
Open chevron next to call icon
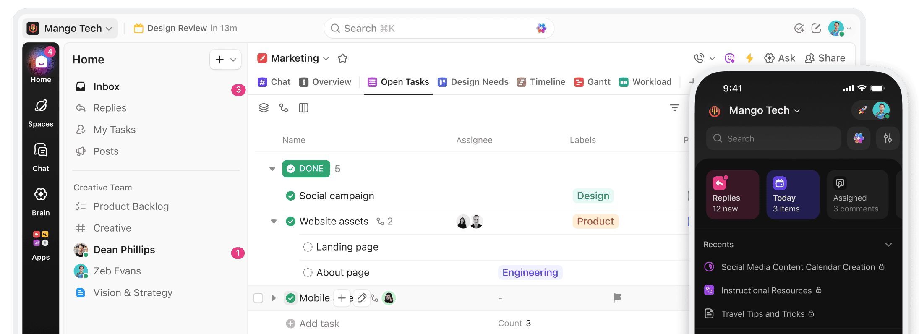point(712,58)
